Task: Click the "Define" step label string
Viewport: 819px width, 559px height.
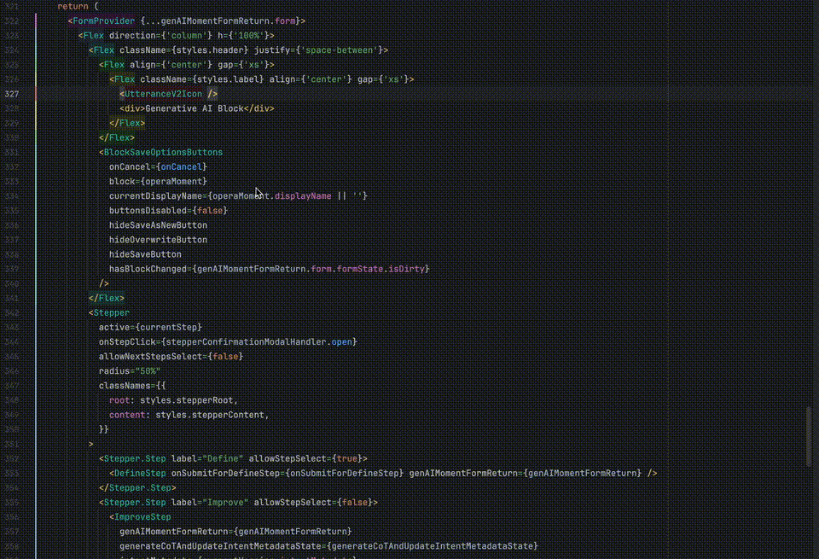Action: [223, 458]
